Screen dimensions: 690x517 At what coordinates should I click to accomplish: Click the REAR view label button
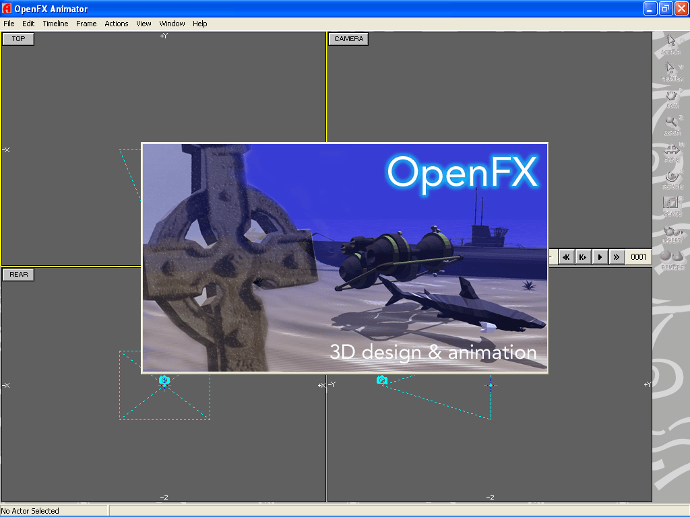[18, 275]
